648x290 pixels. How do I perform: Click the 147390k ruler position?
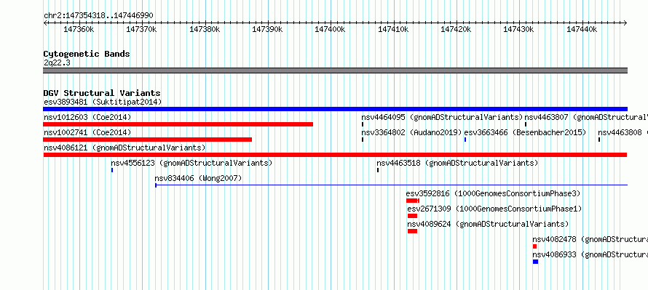(x=267, y=29)
